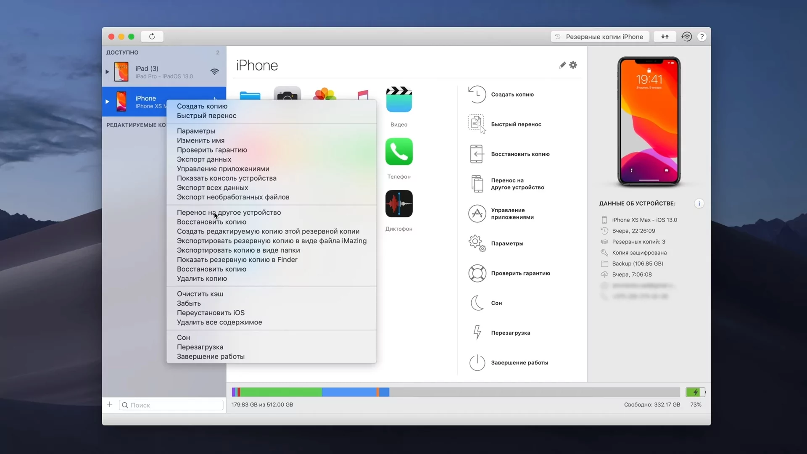Open the transfers arrows toolbar button
Screen dimensions: 807x454
[x=665, y=37]
